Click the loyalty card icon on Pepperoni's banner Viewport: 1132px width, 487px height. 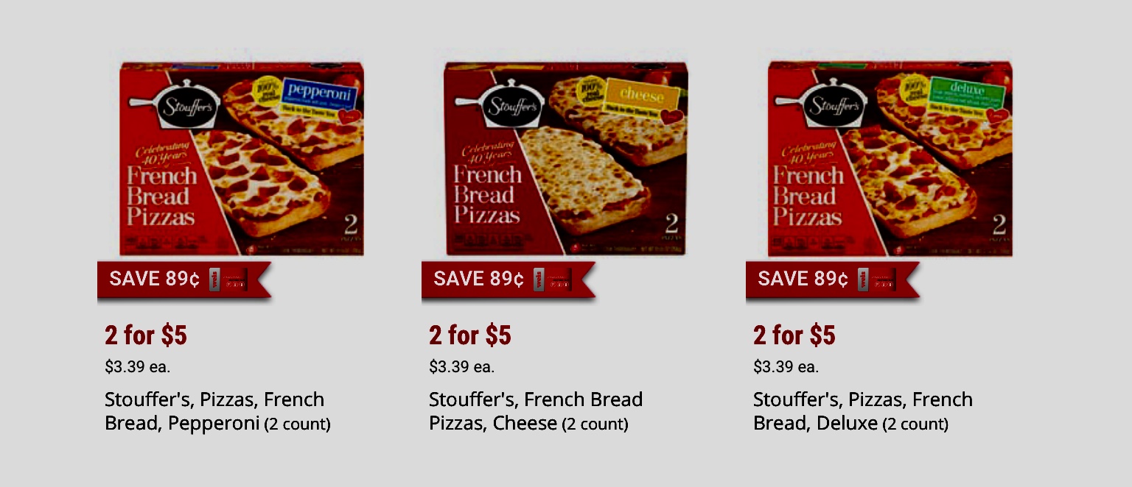[x=228, y=280]
